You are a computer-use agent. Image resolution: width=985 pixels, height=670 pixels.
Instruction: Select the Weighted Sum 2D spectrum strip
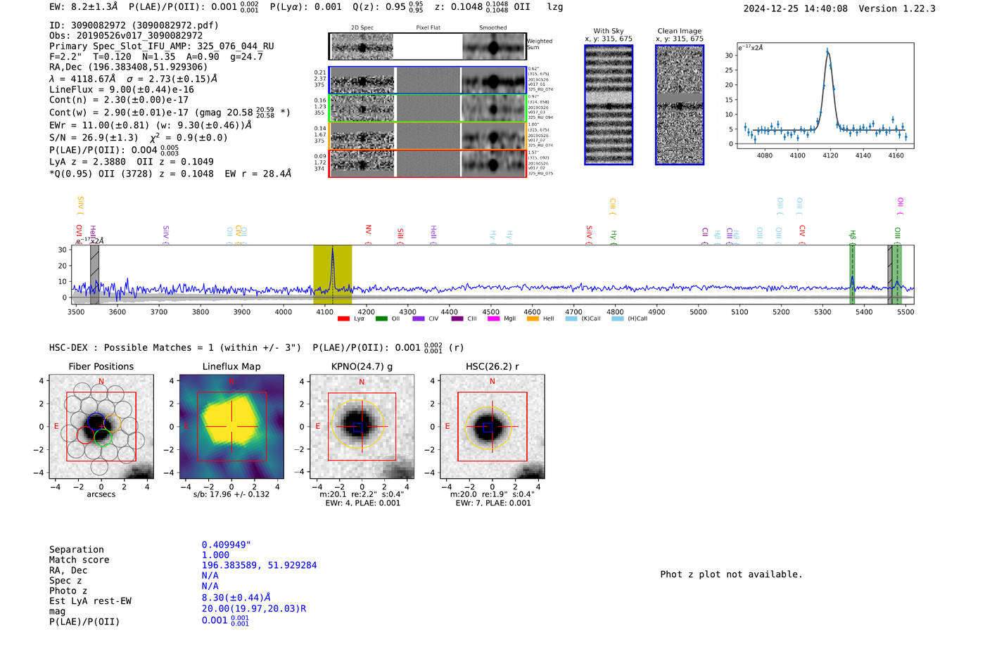click(x=428, y=46)
